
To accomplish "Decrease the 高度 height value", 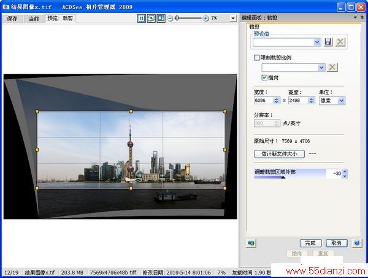I will [x=311, y=102].
